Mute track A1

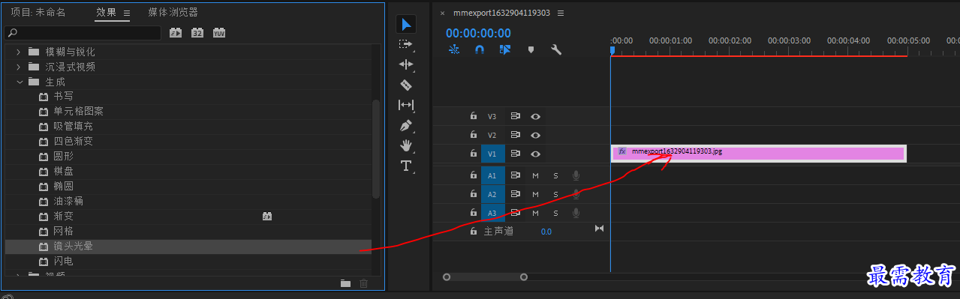coord(536,175)
